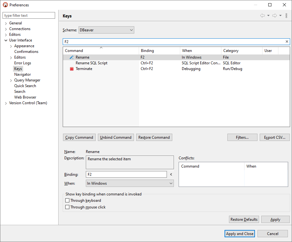
Task: Expand the Query Manager tree item
Action: [11, 80]
